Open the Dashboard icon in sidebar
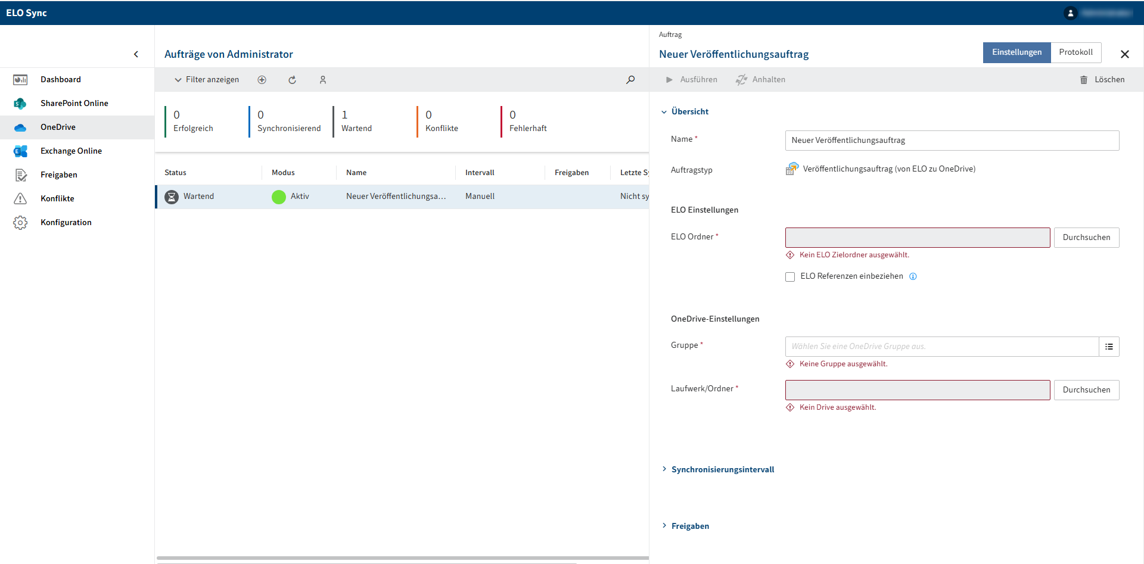Image resolution: width=1144 pixels, height=564 pixels. pos(20,80)
